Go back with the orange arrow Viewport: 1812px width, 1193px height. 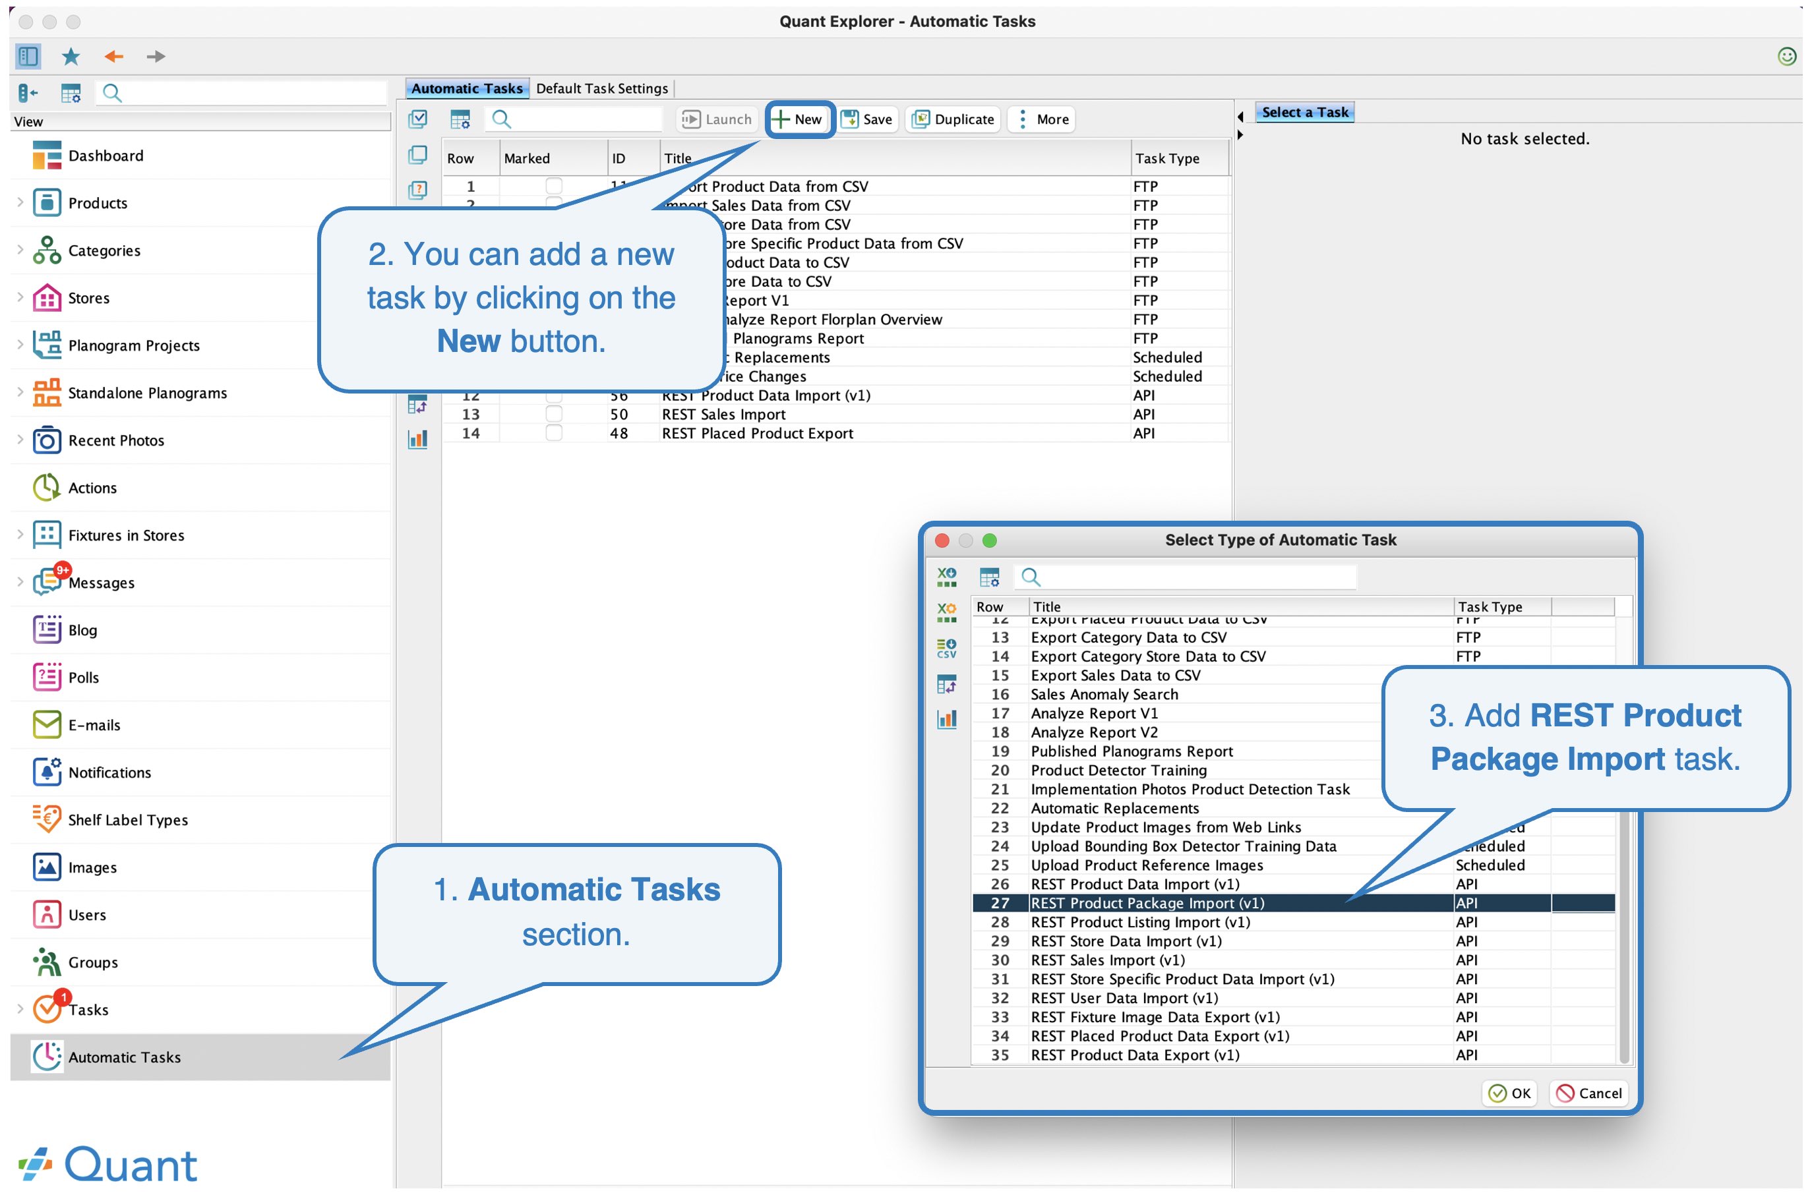point(113,55)
